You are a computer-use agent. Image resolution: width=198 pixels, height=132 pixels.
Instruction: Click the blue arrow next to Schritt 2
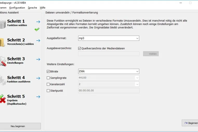(38, 41)
